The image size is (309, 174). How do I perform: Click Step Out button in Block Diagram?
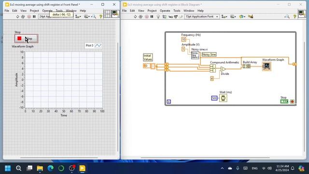181,17
